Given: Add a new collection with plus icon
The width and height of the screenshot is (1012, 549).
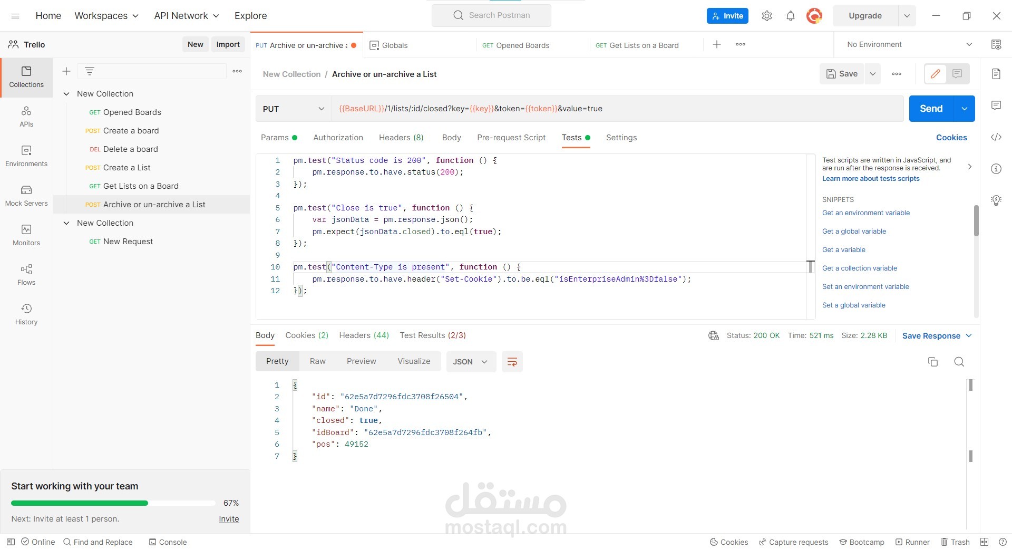Looking at the screenshot, I should tap(66, 71).
